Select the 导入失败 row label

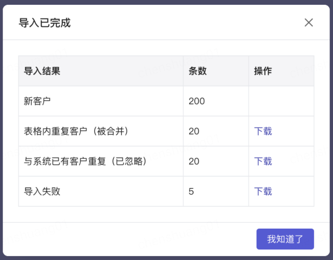[x=42, y=192]
